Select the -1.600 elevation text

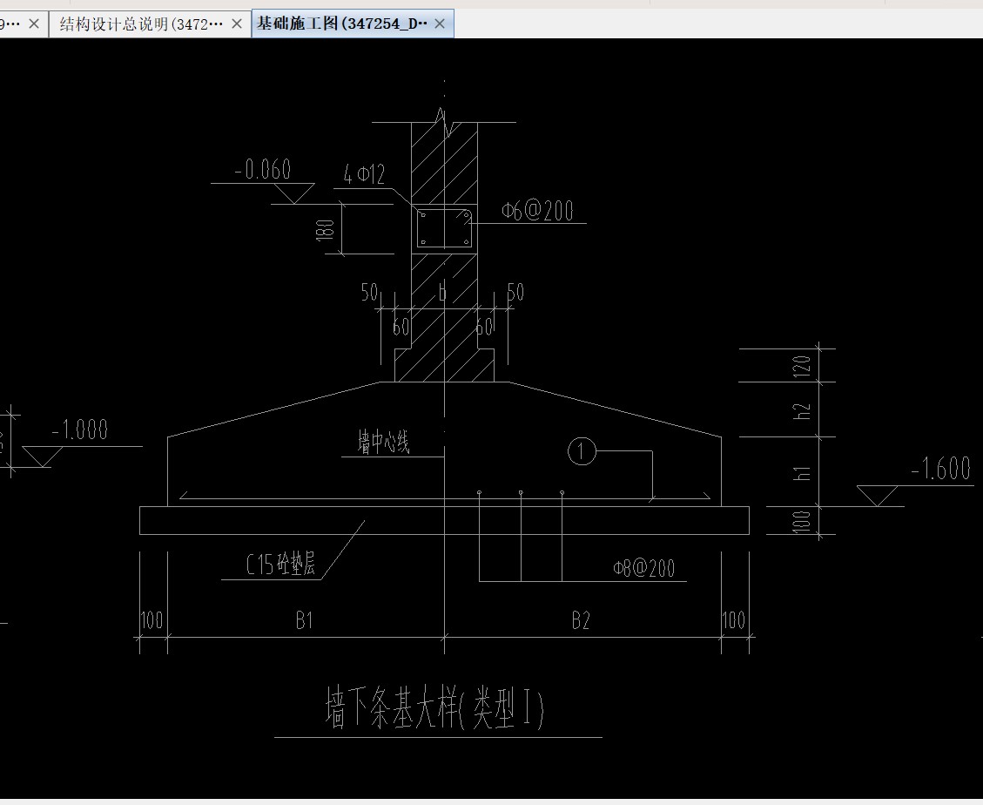click(941, 469)
